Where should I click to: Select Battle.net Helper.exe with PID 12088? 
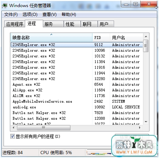click(x=77, y=118)
